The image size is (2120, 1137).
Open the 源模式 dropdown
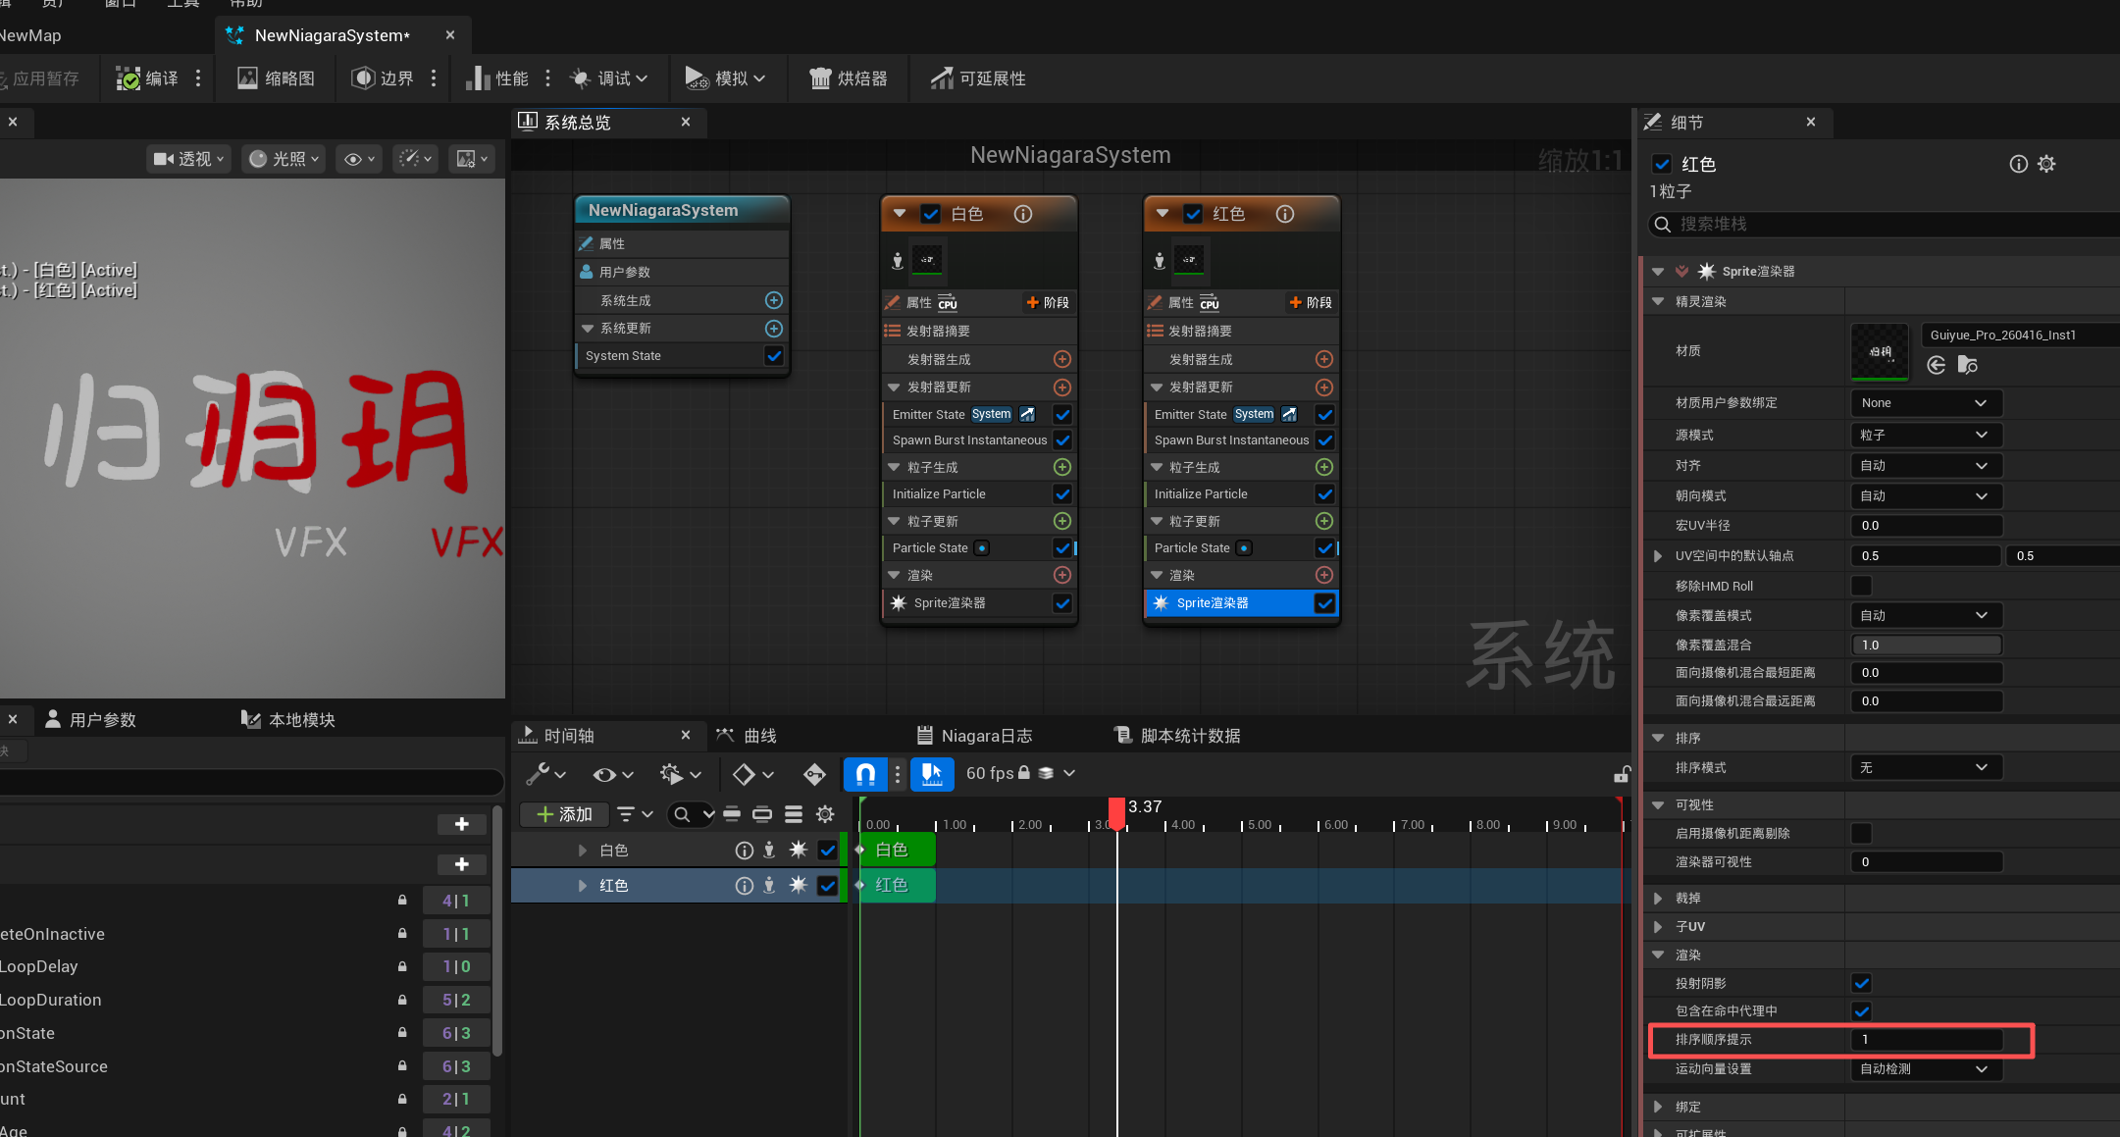pyautogui.click(x=1926, y=435)
